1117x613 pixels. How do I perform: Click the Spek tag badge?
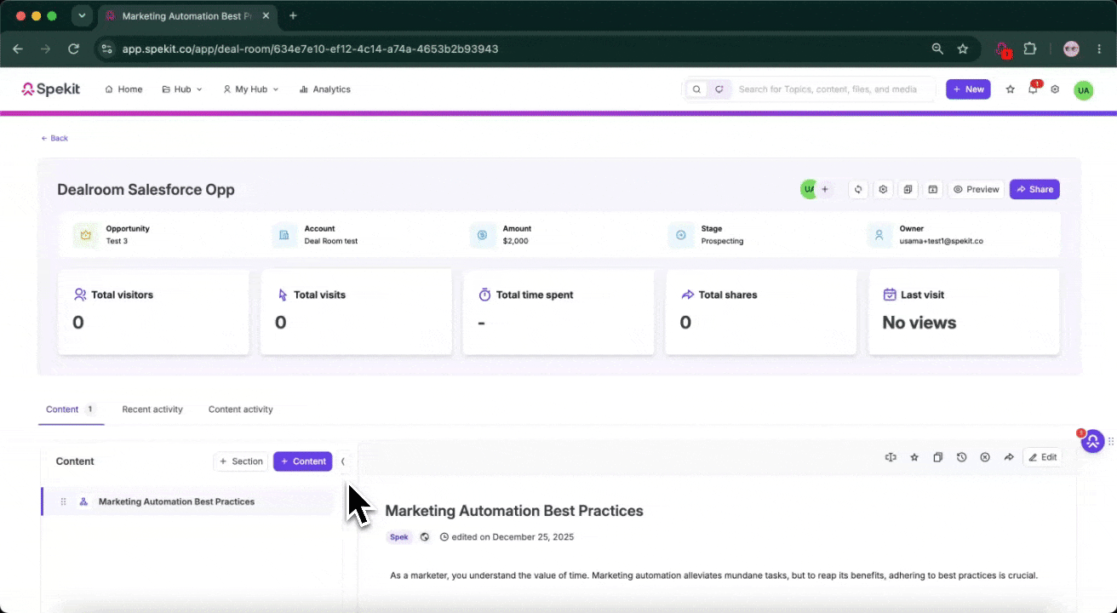tap(399, 537)
